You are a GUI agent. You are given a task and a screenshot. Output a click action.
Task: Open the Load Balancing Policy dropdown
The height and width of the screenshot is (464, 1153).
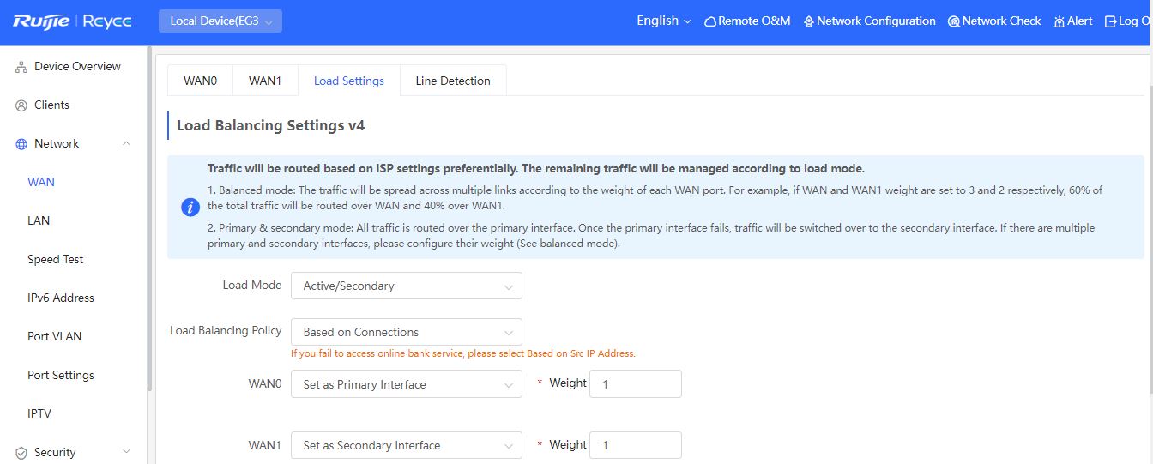[407, 332]
